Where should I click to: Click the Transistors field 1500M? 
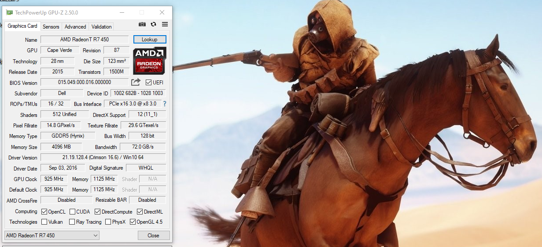[117, 72]
